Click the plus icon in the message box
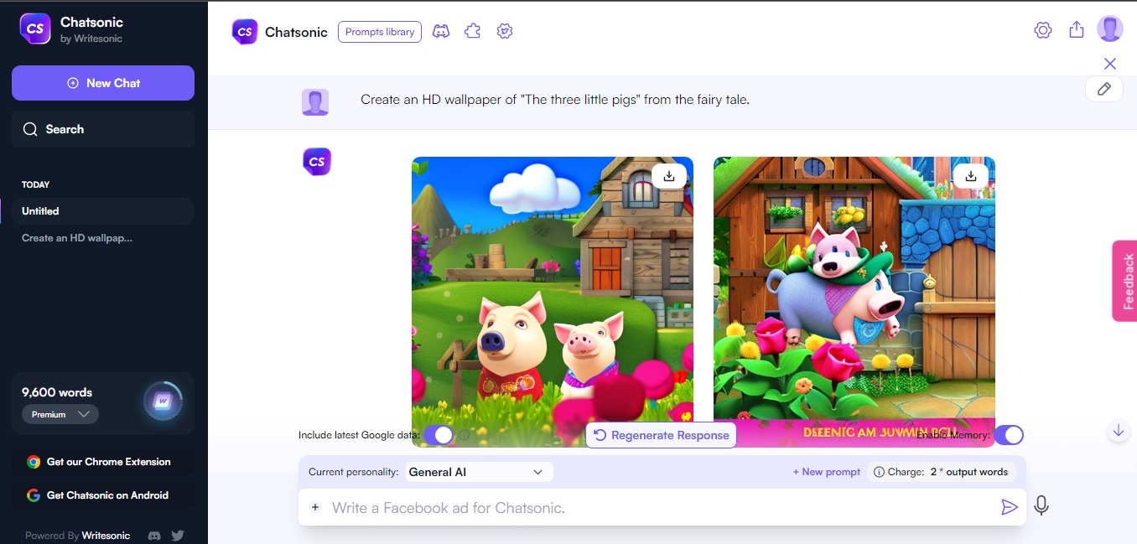The width and height of the screenshot is (1137, 544). [315, 507]
